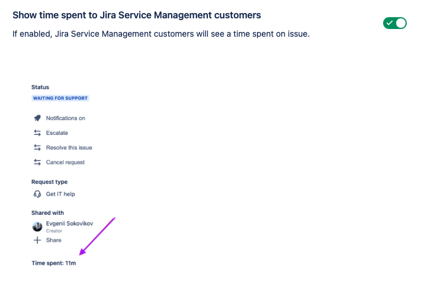Click the Evgenii Sokovikov name

69,224
